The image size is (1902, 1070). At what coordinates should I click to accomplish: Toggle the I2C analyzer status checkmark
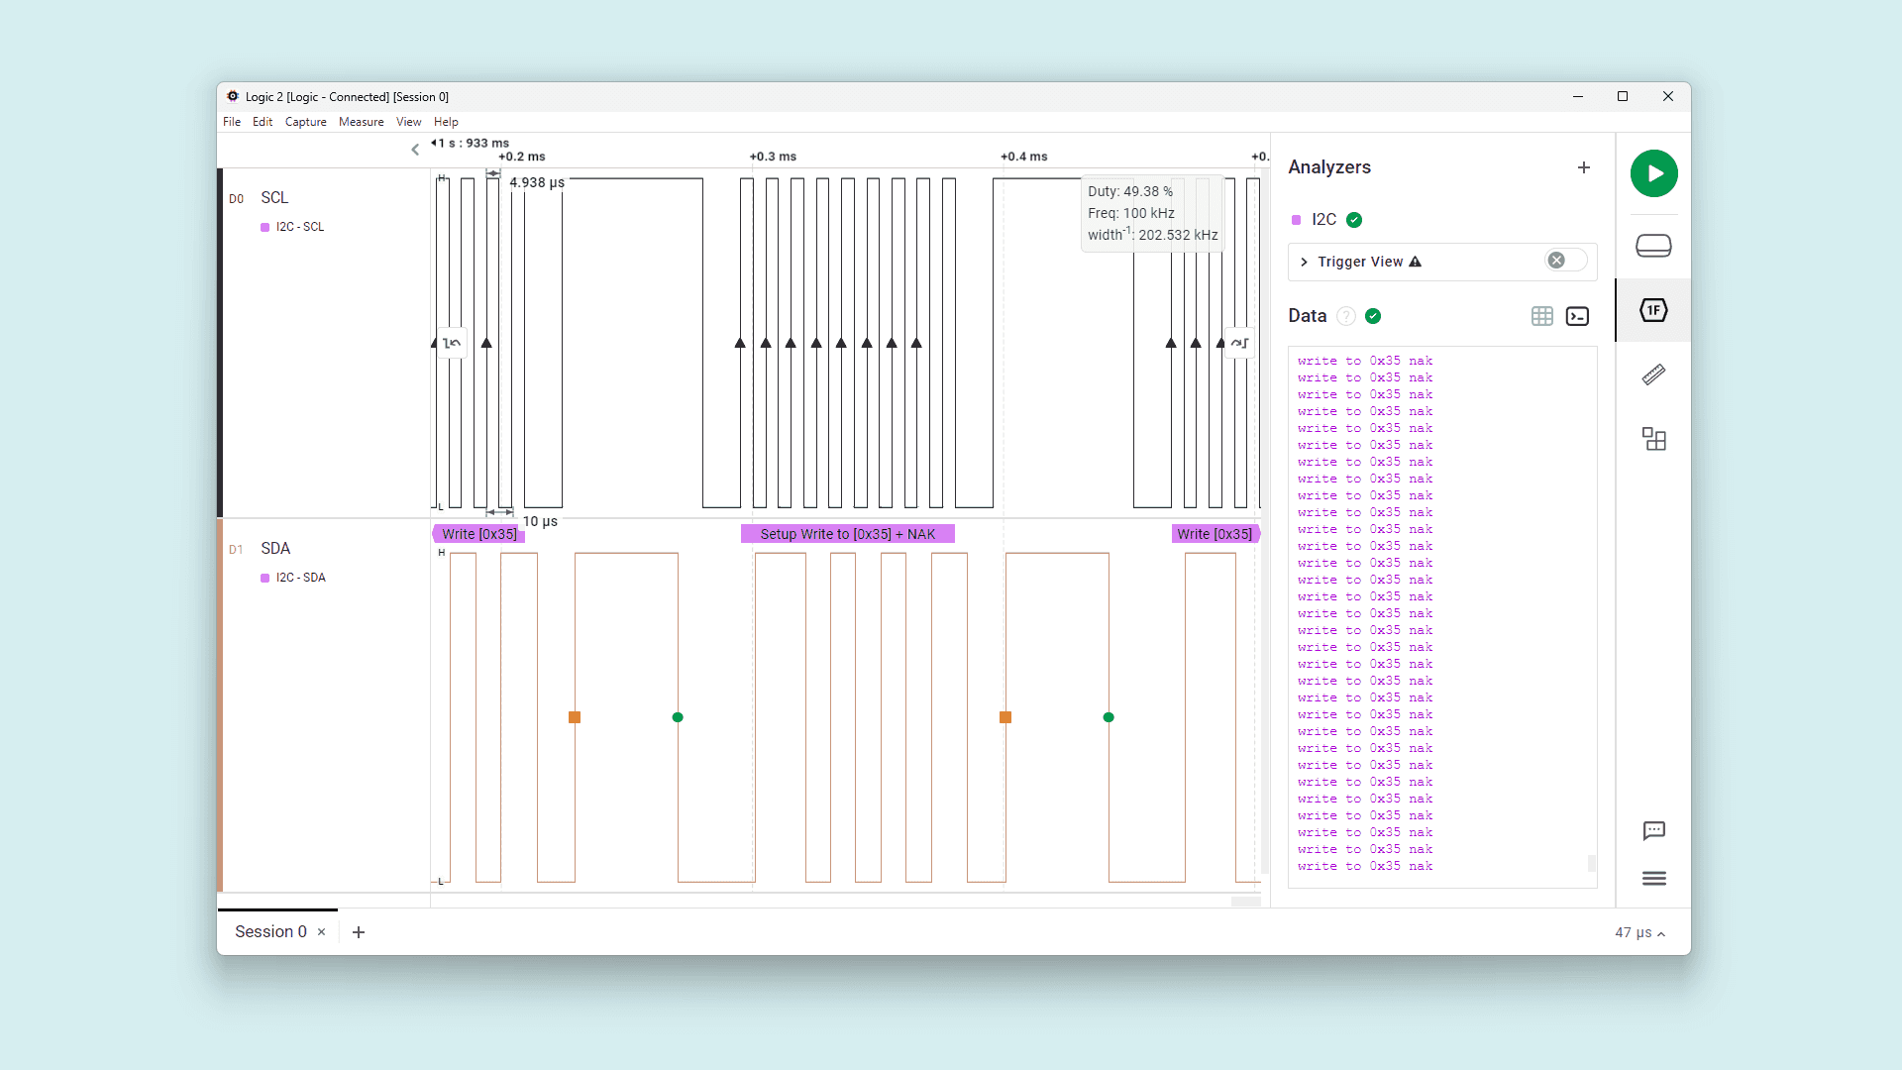point(1354,220)
